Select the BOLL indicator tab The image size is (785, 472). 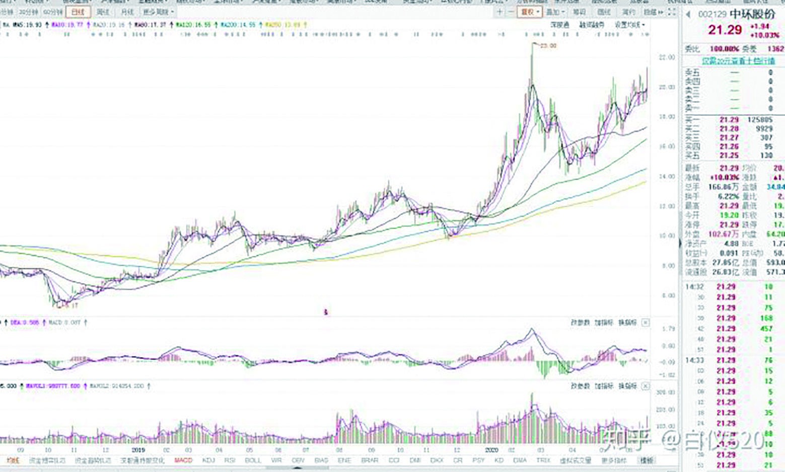pyautogui.click(x=253, y=460)
